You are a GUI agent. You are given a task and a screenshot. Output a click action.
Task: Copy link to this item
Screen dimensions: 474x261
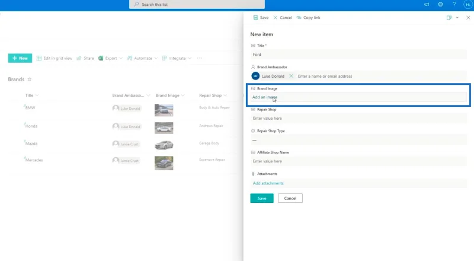(x=308, y=18)
